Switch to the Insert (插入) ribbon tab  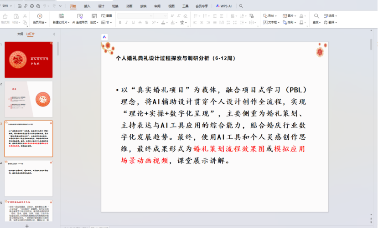(87, 6)
